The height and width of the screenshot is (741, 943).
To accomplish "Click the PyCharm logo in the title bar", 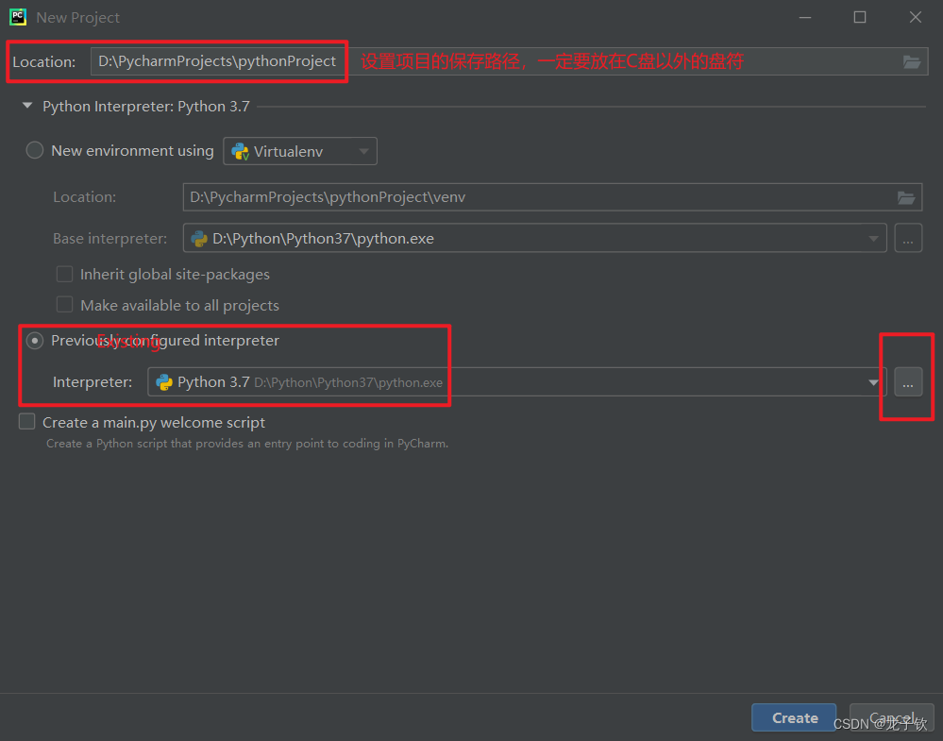I will click(x=17, y=16).
